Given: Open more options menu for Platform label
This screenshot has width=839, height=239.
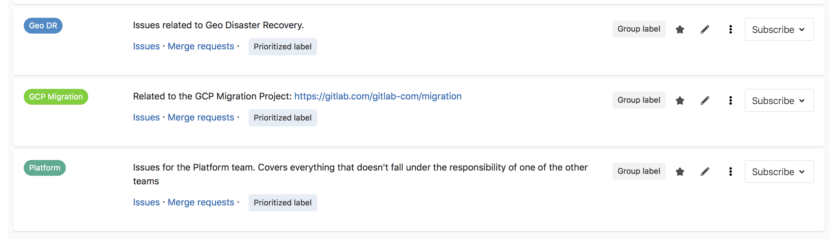Looking at the screenshot, I should (730, 171).
